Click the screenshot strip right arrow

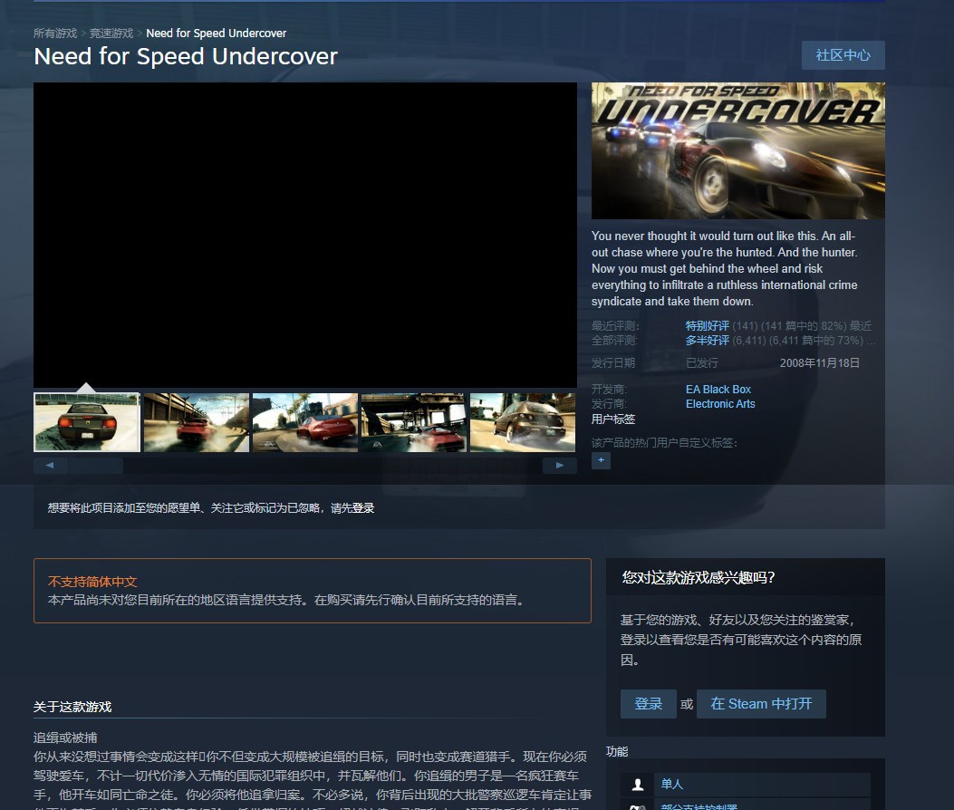[x=560, y=466]
